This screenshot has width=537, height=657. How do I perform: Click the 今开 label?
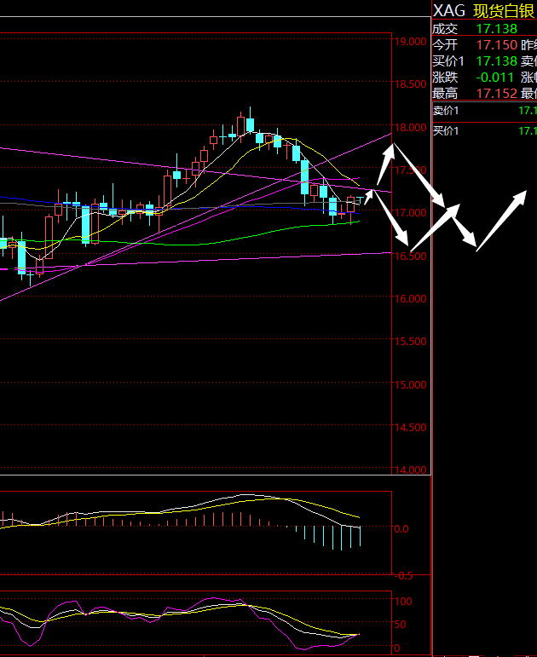(445, 45)
